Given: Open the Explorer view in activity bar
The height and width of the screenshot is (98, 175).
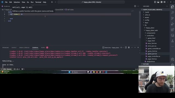Looking at the screenshot, I should 173,7.
